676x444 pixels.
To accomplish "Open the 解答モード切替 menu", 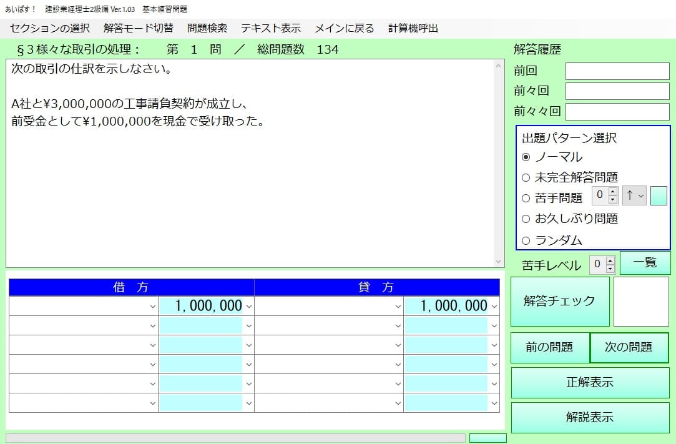I will (x=139, y=27).
